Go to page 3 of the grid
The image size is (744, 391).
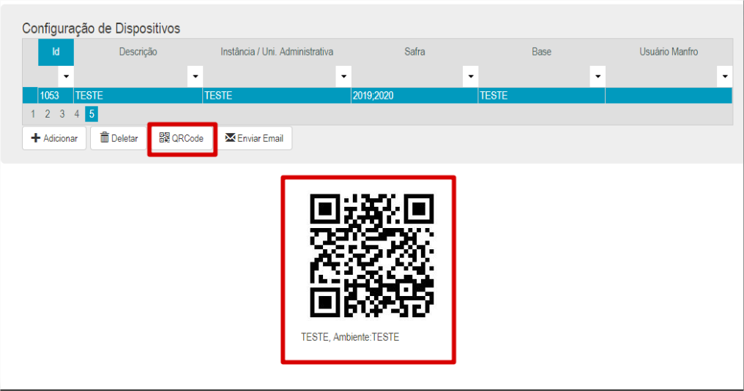tap(62, 114)
